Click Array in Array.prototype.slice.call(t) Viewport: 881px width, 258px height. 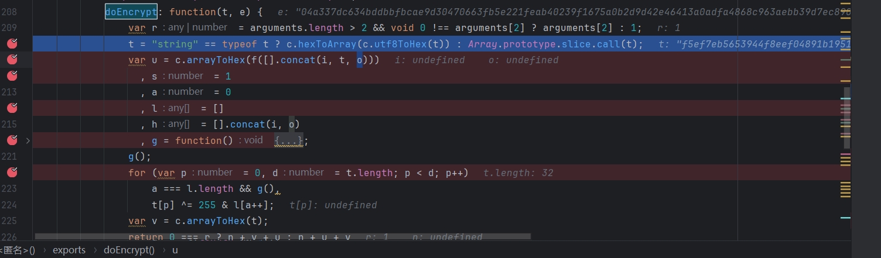click(x=482, y=44)
